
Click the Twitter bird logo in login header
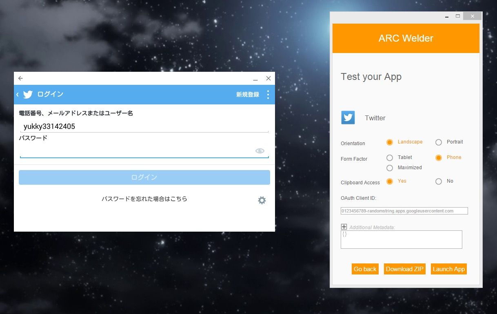(x=28, y=95)
